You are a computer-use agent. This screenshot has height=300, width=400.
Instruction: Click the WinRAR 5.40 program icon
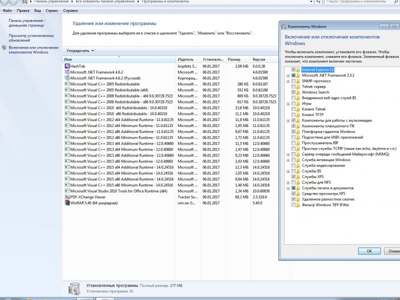click(67, 203)
